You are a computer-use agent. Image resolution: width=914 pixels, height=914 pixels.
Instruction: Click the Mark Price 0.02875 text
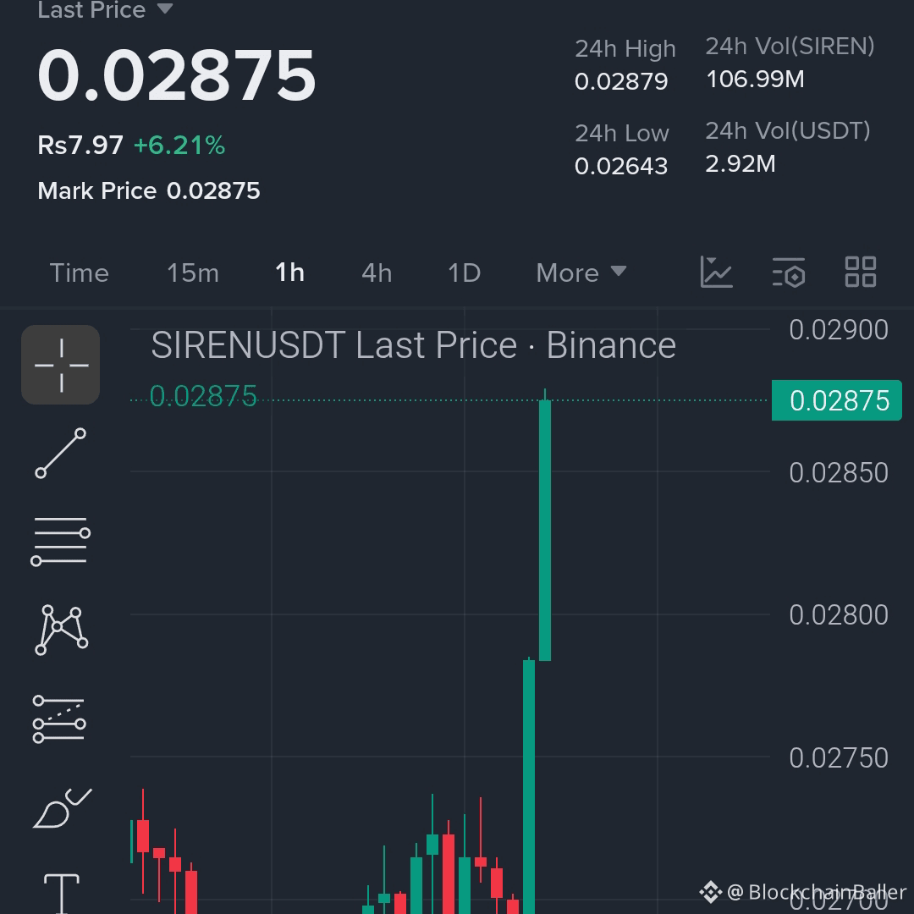pyautogui.click(x=149, y=190)
